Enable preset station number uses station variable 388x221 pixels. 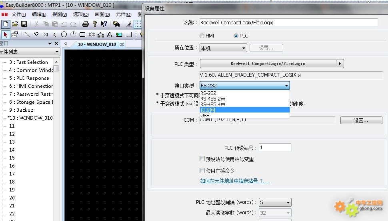coord(202,159)
